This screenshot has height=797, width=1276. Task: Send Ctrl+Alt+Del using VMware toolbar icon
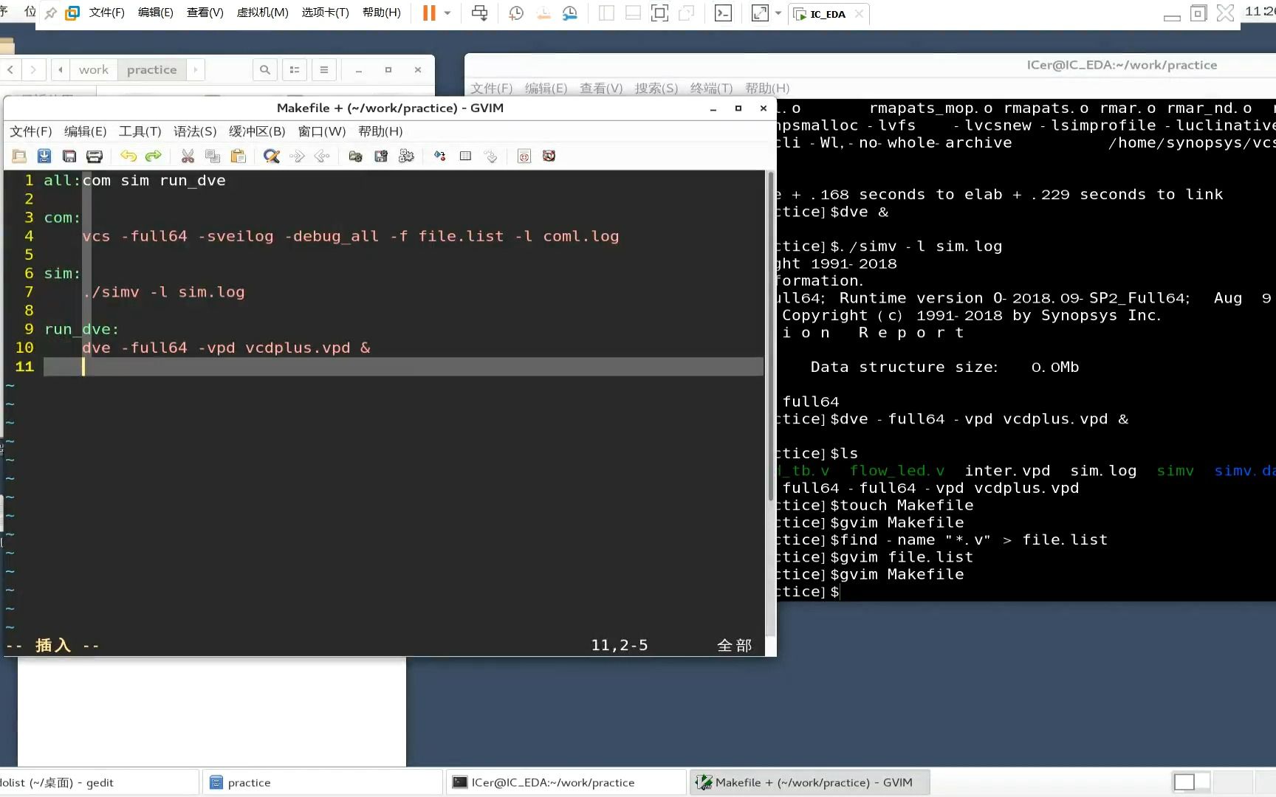click(x=479, y=13)
